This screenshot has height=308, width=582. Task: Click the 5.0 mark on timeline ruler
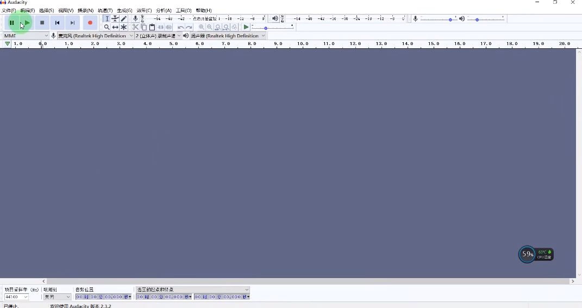point(173,44)
